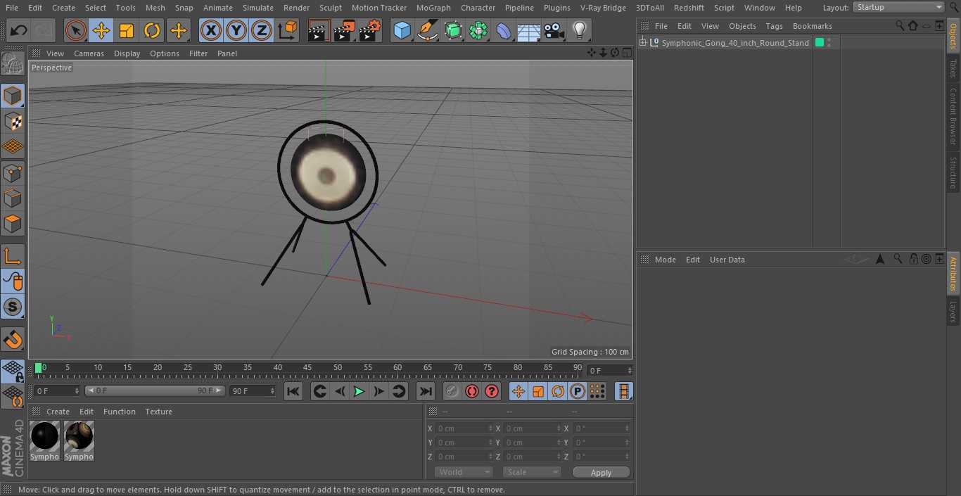This screenshot has width=961, height=496.
Task: Open viewport Cameras menu
Action: (x=89, y=53)
